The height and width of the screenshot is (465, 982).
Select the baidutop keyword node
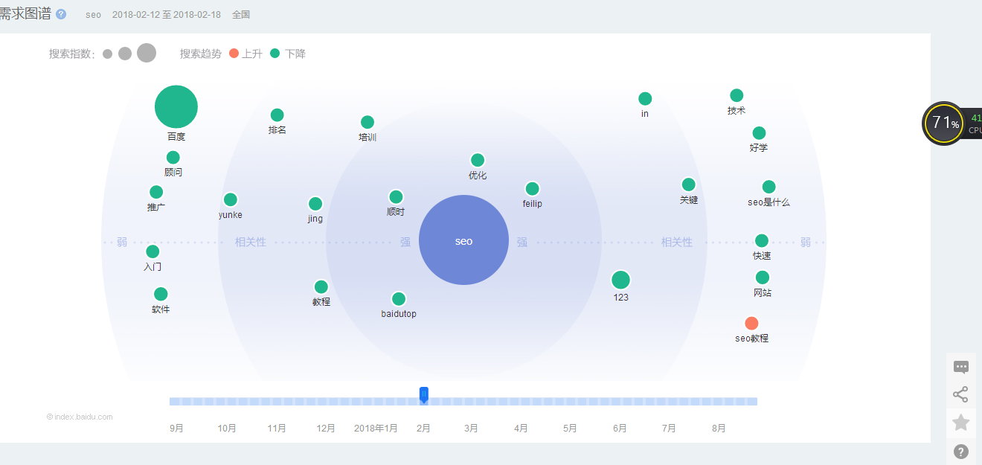pyautogui.click(x=399, y=299)
